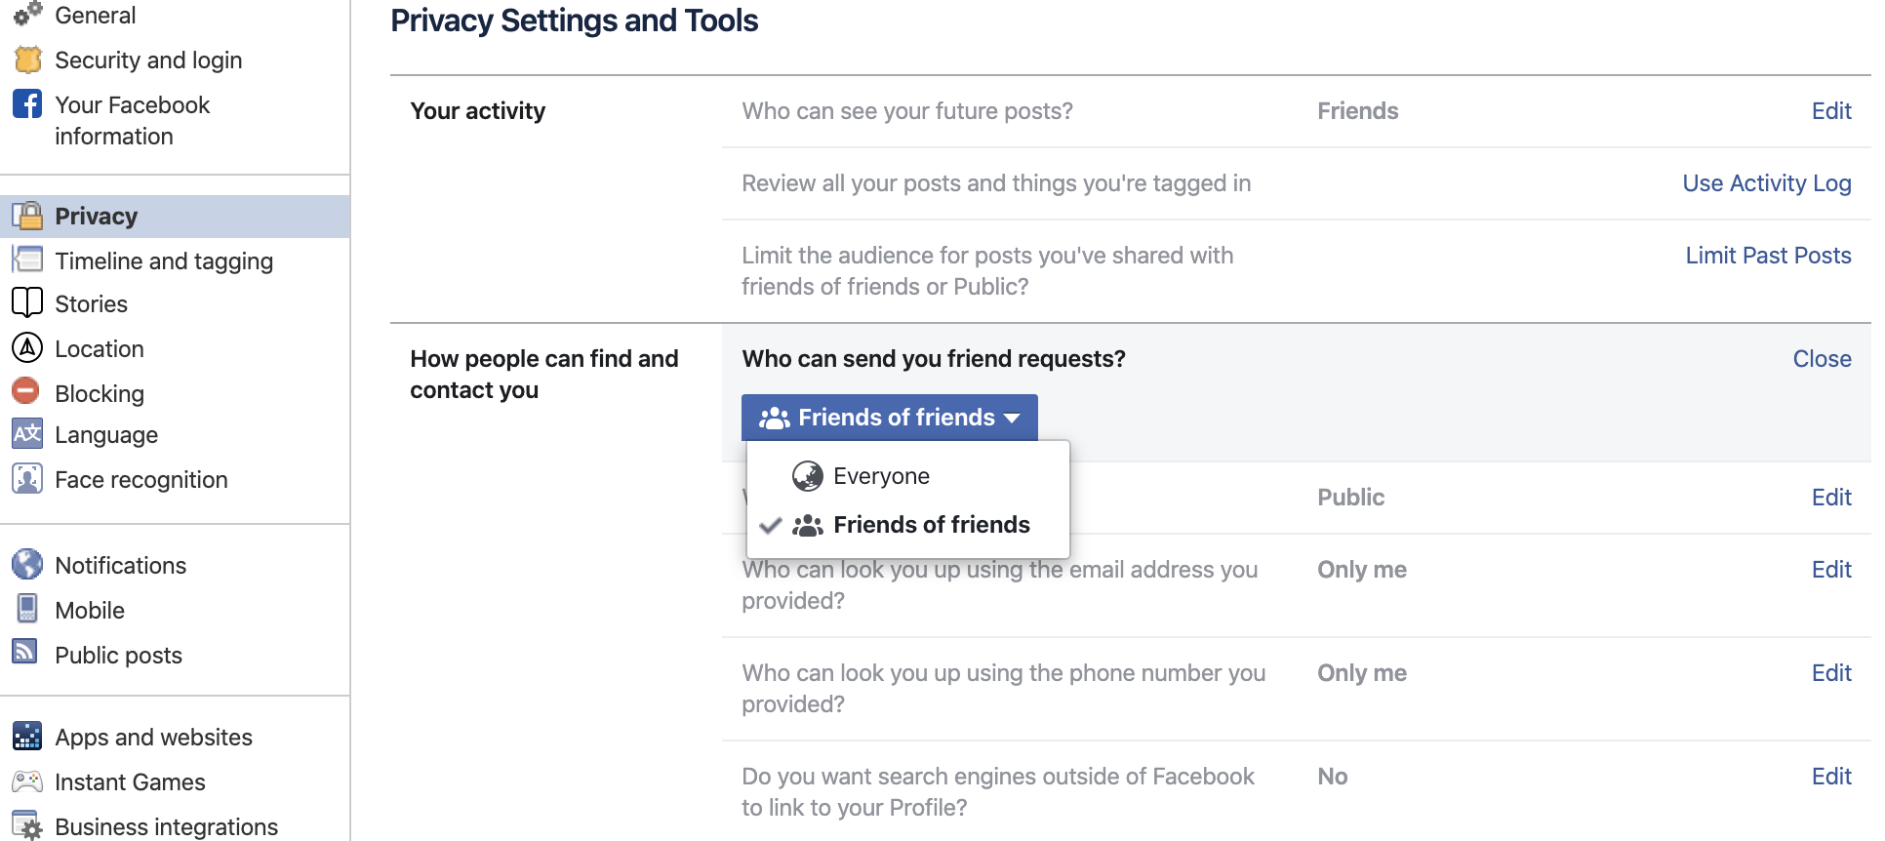Go to Notifications settings

(x=120, y=566)
